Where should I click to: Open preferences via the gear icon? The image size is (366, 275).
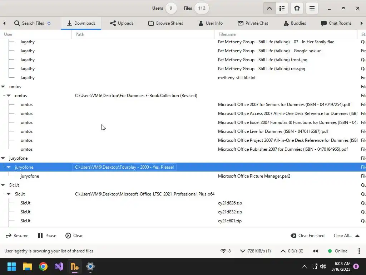297,8
